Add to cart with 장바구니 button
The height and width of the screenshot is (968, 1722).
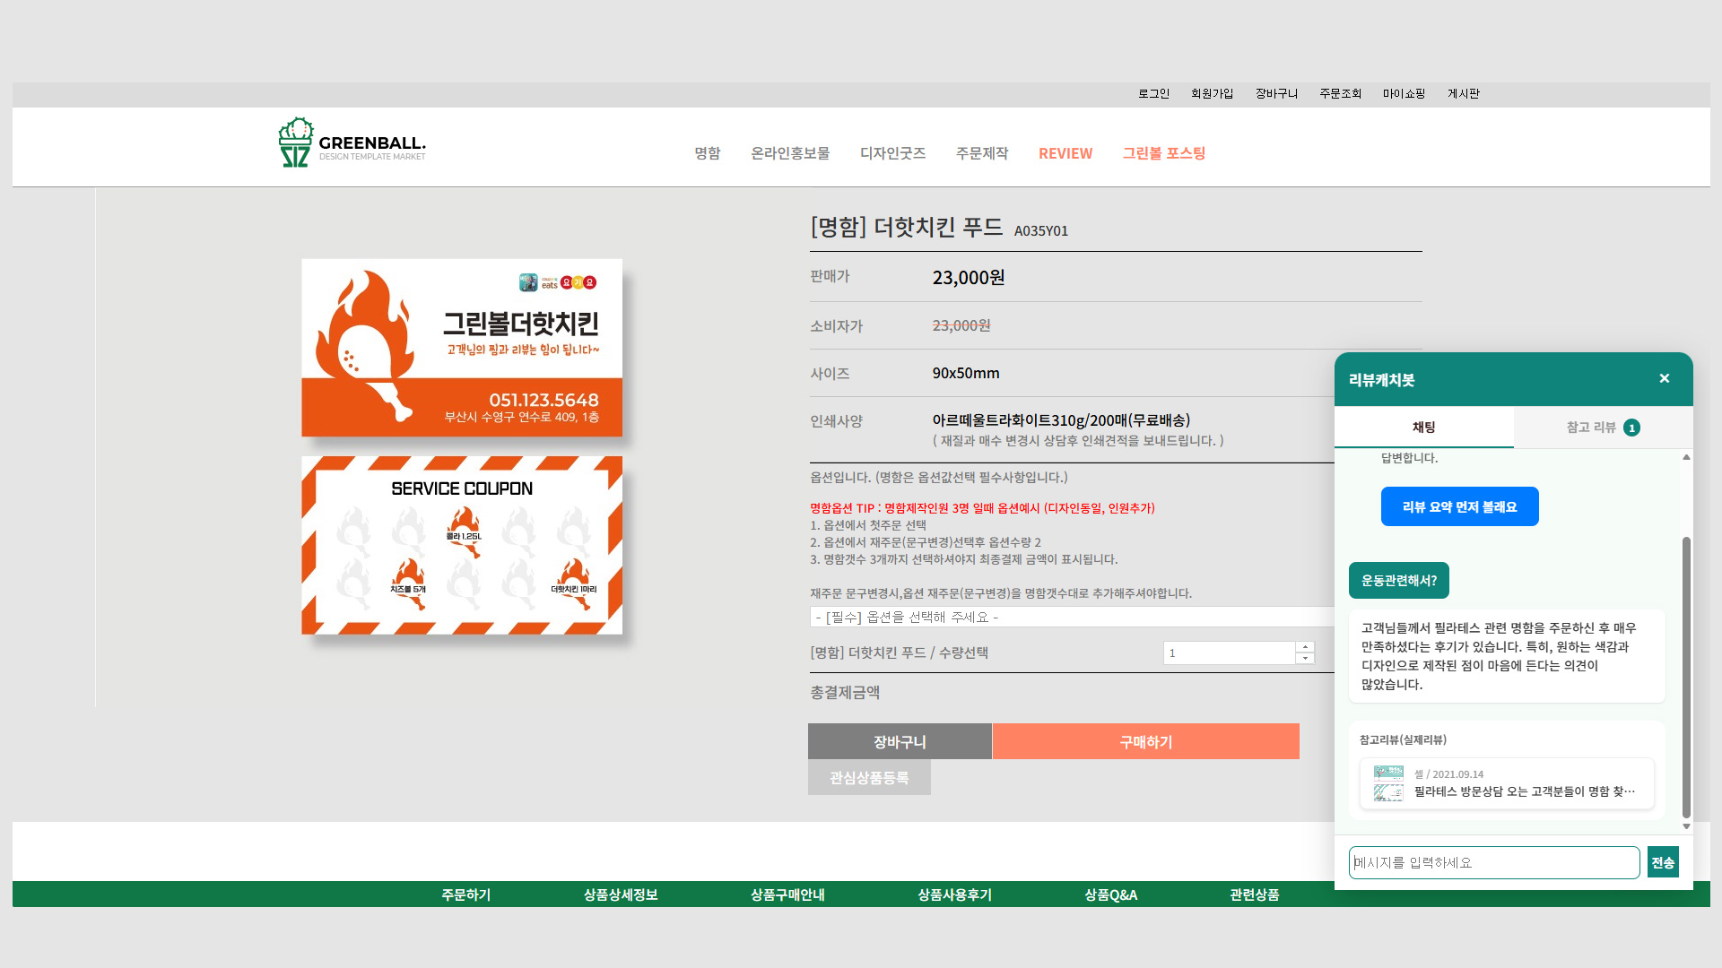coord(900,741)
